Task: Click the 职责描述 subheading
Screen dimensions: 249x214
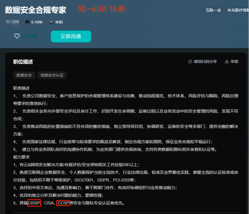Action: click(x=21, y=88)
